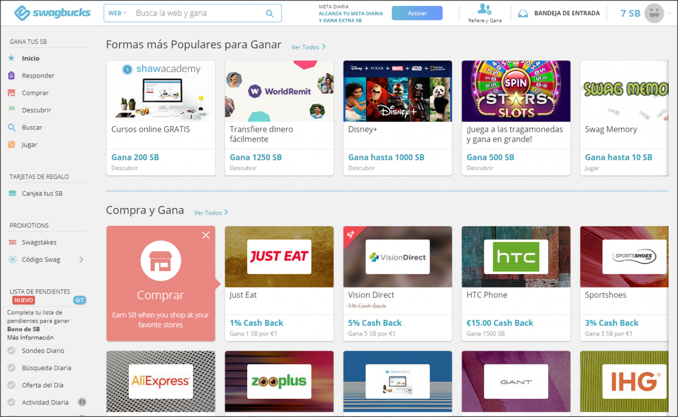Open Responder section

[x=38, y=76]
